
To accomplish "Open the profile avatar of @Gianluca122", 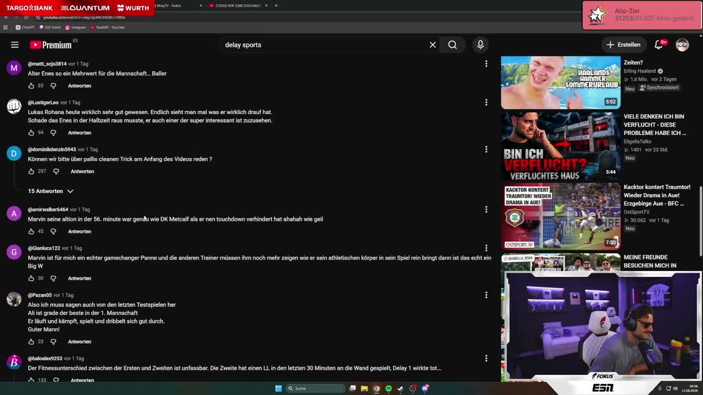I will (x=14, y=252).
